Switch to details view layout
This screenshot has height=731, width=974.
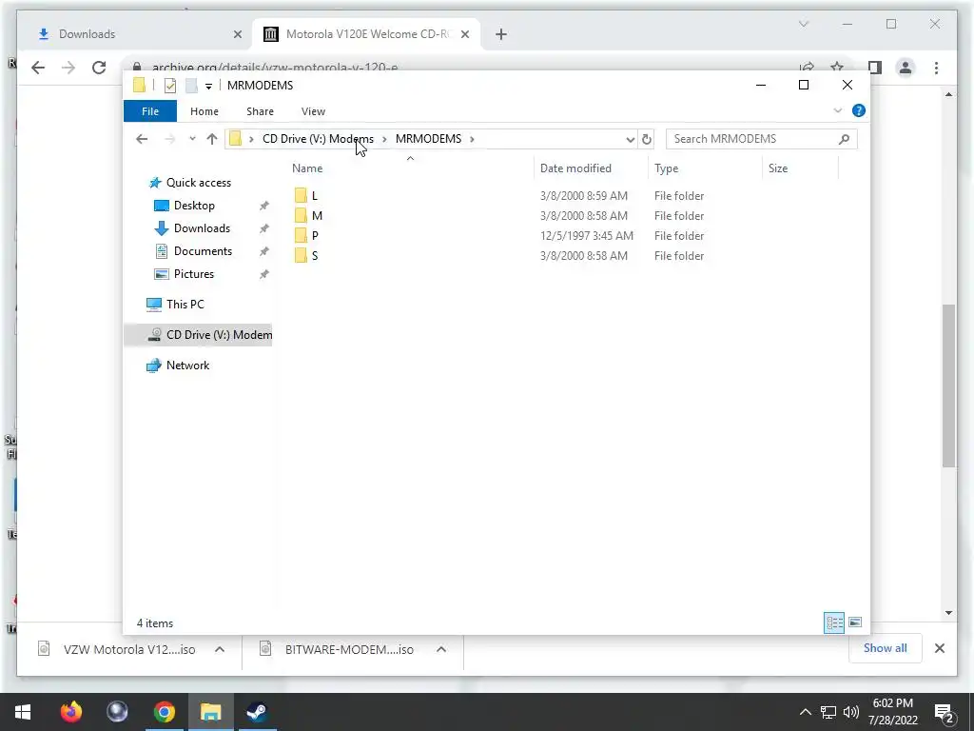[833, 622]
